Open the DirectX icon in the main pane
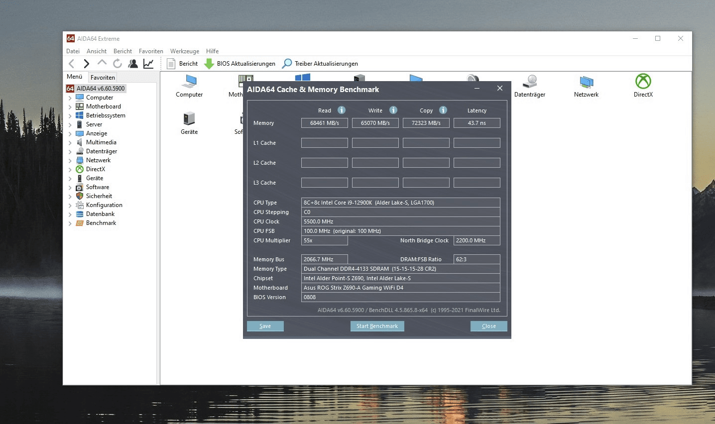The width and height of the screenshot is (715, 424). click(x=643, y=86)
